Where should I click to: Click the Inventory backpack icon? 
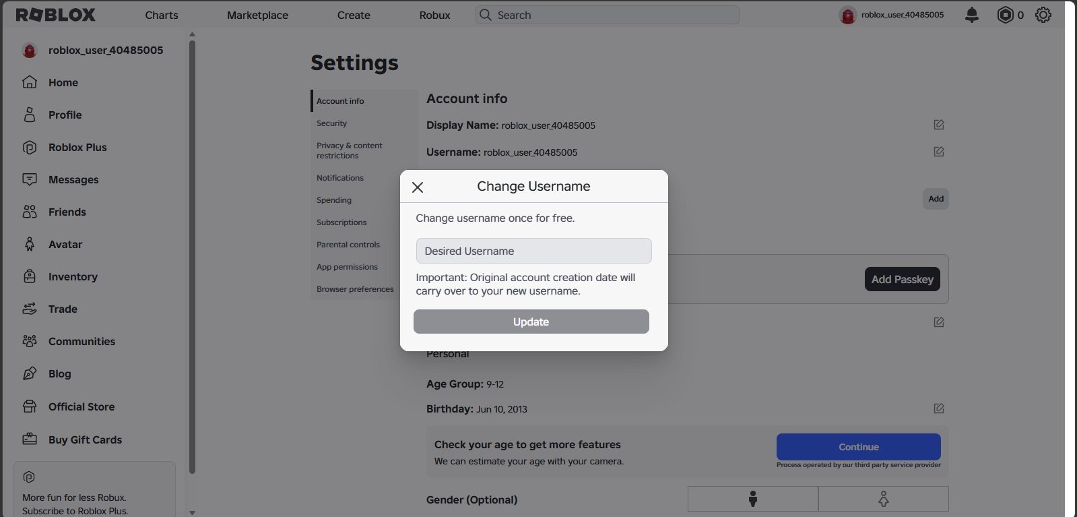(x=30, y=276)
